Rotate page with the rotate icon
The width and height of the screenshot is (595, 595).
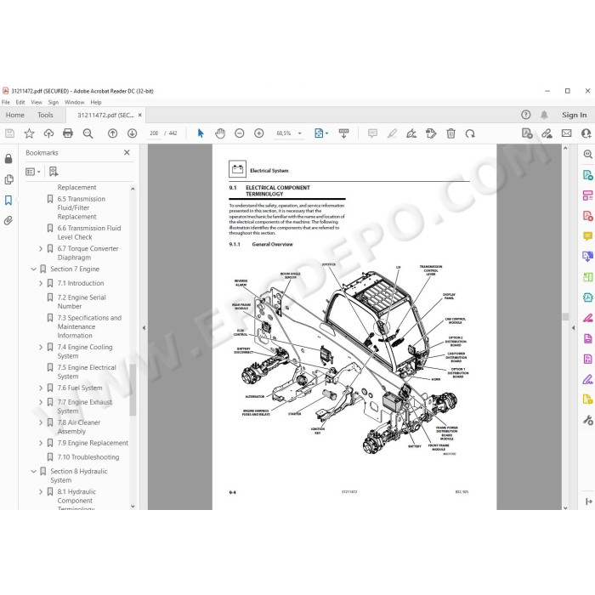(x=470, y=133)
